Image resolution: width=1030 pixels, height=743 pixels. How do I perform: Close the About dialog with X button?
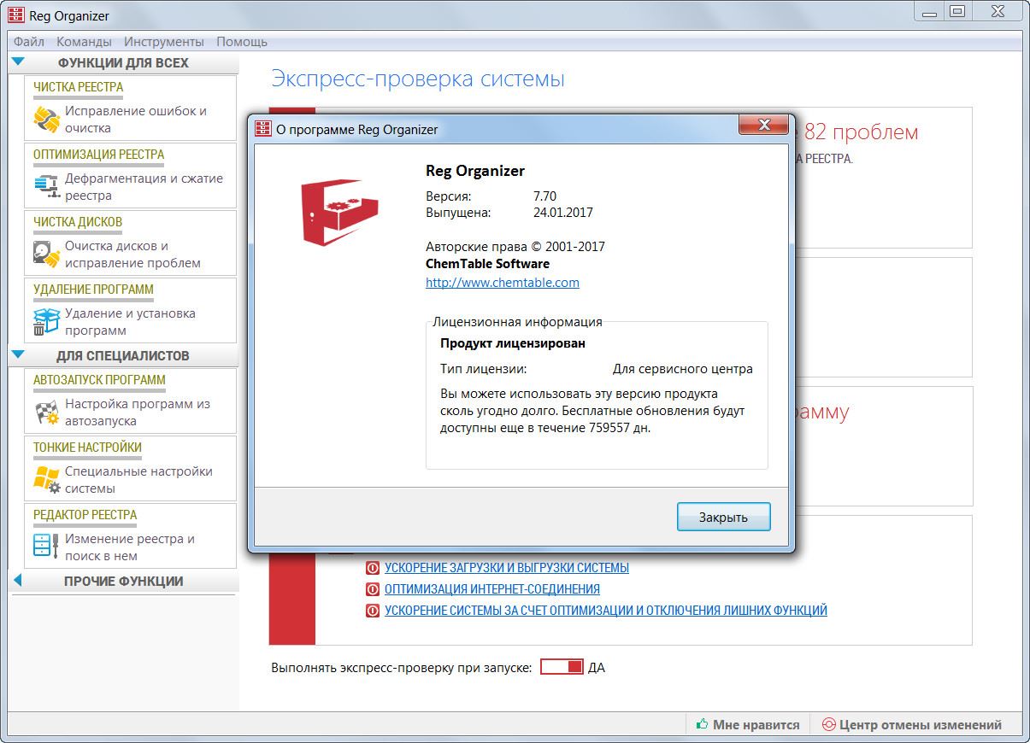click(x=764, y=126)
